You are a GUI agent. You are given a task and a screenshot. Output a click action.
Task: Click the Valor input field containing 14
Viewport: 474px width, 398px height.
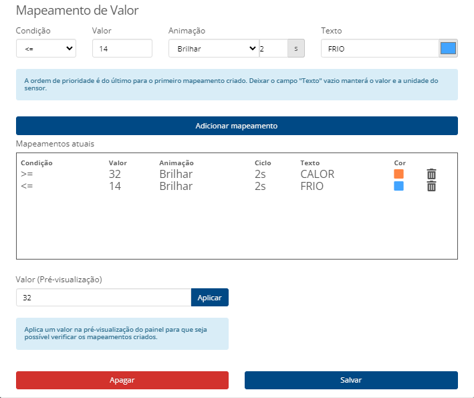point(122,48)
